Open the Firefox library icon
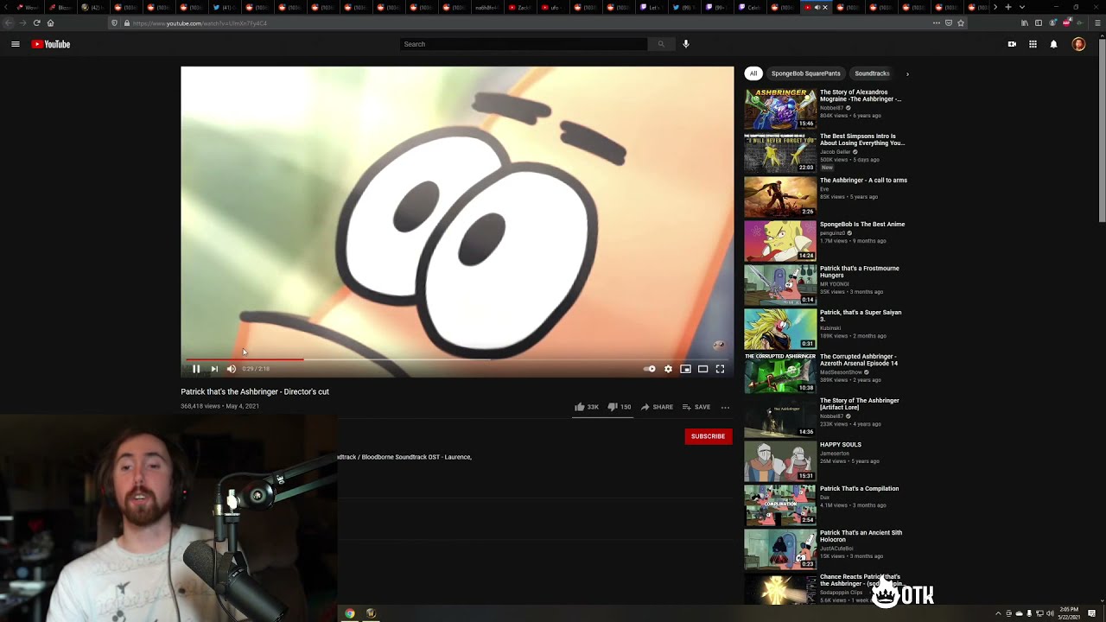The height and width of the screenshot is (622, 1106). pos(1025,22)
